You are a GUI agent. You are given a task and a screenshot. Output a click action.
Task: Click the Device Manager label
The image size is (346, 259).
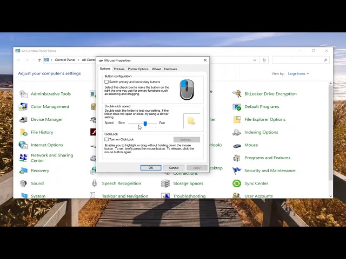(47, 120)
